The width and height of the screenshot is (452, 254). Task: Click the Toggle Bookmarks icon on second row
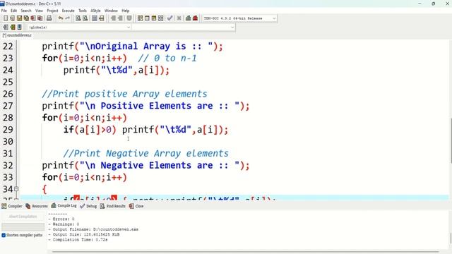tap(13, 27)
